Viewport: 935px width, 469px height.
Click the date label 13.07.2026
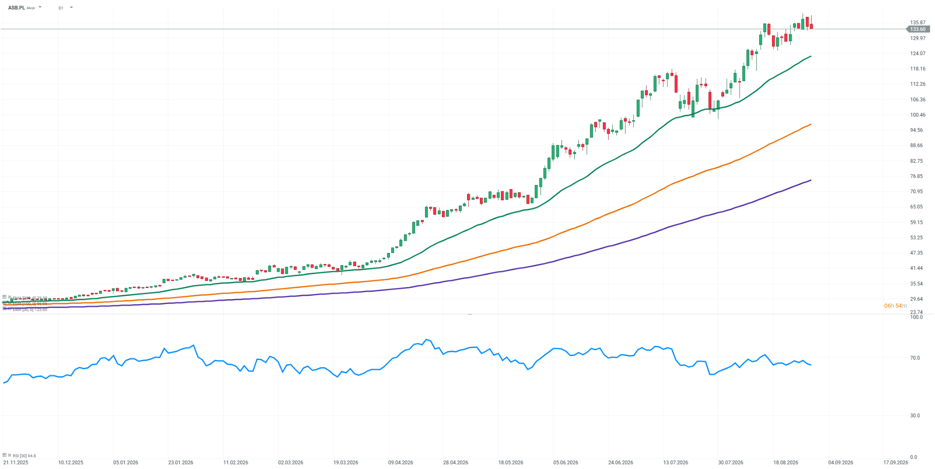click(676, 462)
